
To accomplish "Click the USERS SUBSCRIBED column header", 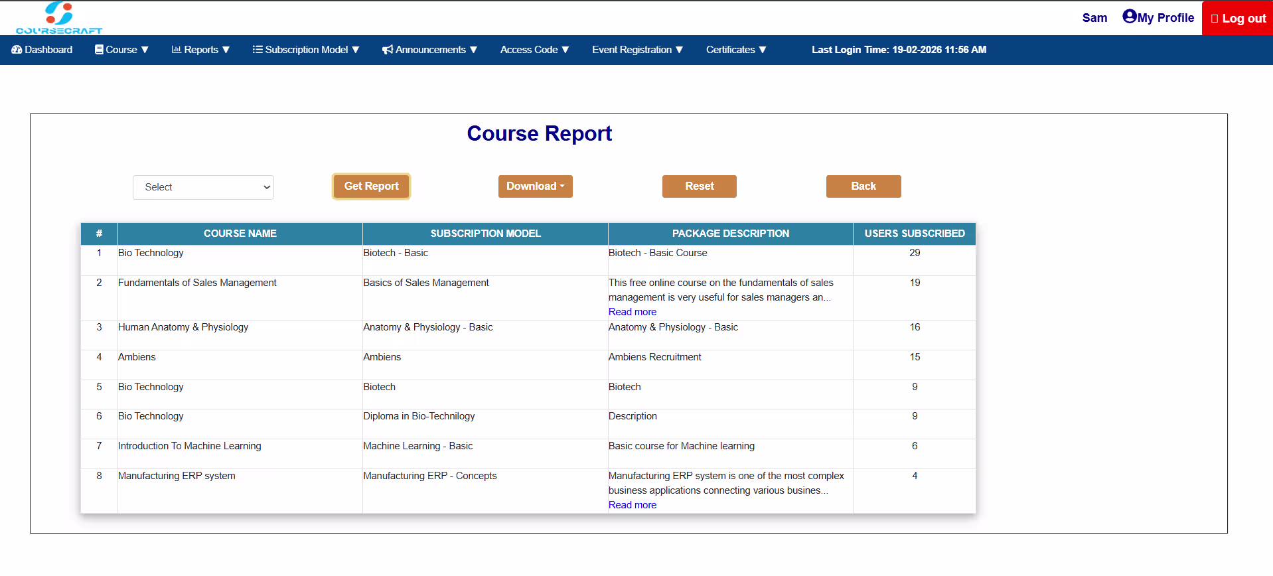I will [915, 234].
